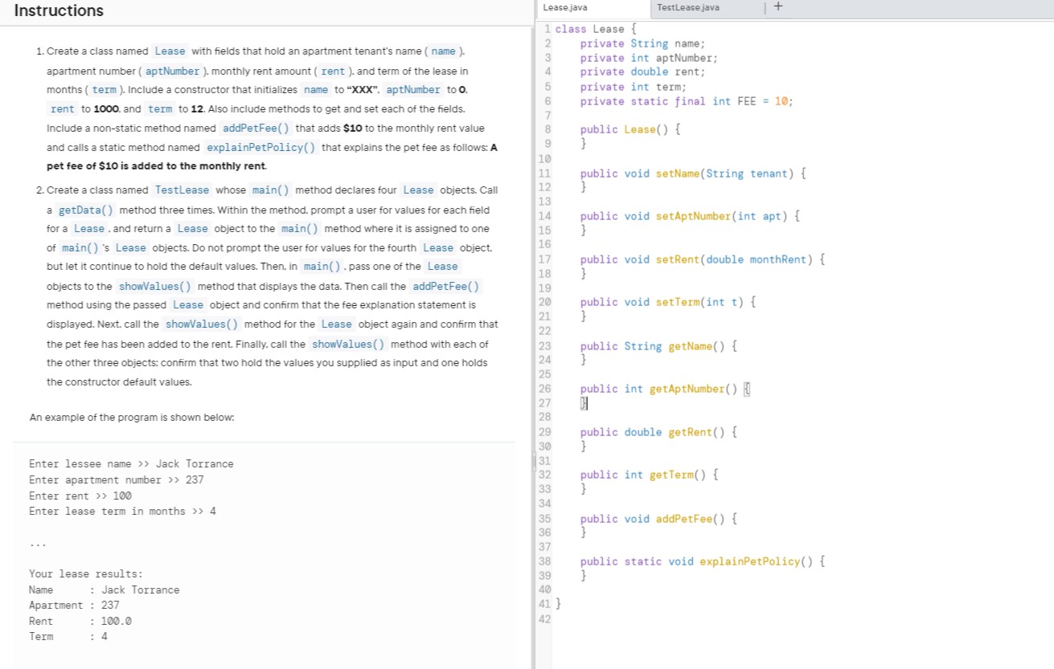Select the Lease.java tab
The image size is (1054, 669).
point(565,7)
